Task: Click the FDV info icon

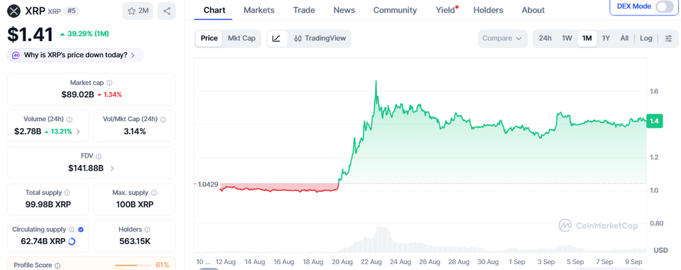Action: (98, 156)
